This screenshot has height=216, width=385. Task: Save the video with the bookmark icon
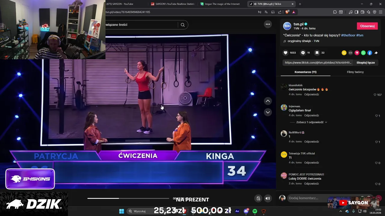point(317,53)
